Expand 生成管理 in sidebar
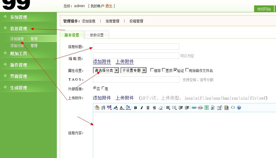 pos(18,88)
